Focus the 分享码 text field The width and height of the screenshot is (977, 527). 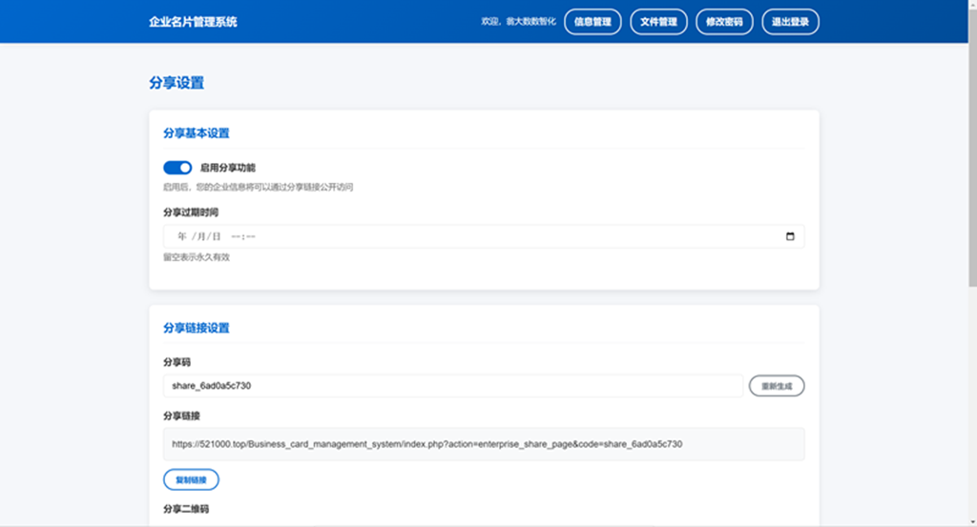tap(452, 386)
